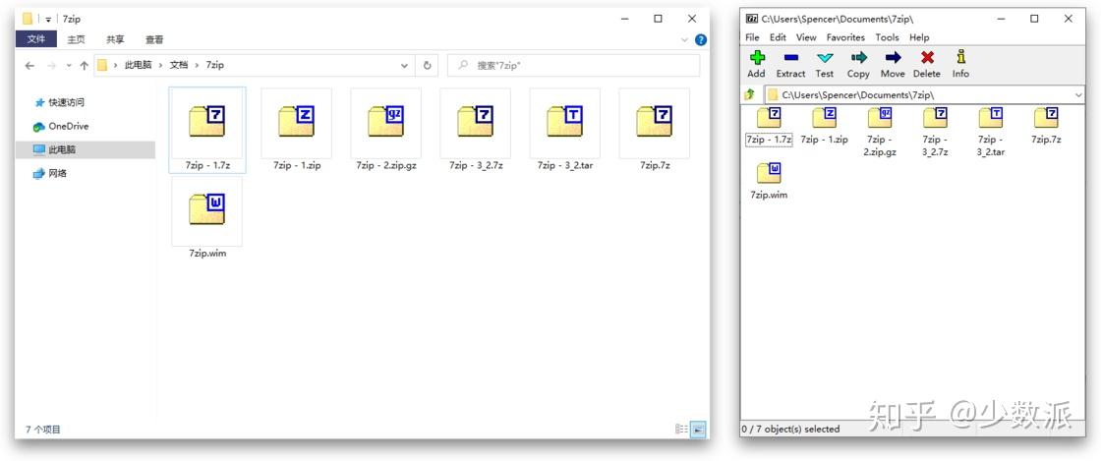Screen dimensions: 1101x461
Task: Select 7zip - 1.zip file in Explorer
Action: click(296, 130)
